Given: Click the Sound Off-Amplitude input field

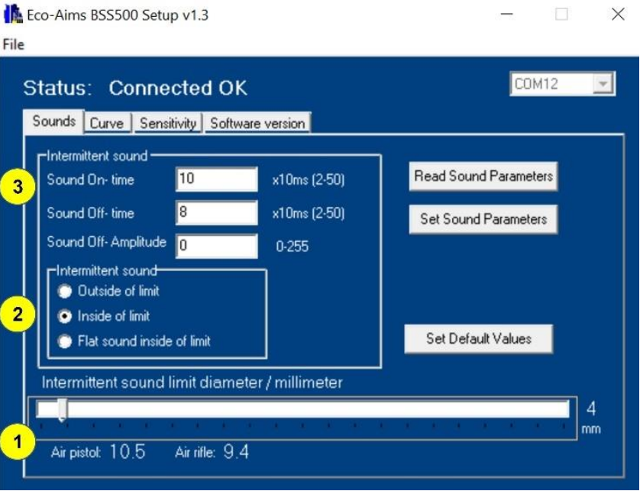Looking at the screenshot, I should pyautogui.click(x=217, y=246).
